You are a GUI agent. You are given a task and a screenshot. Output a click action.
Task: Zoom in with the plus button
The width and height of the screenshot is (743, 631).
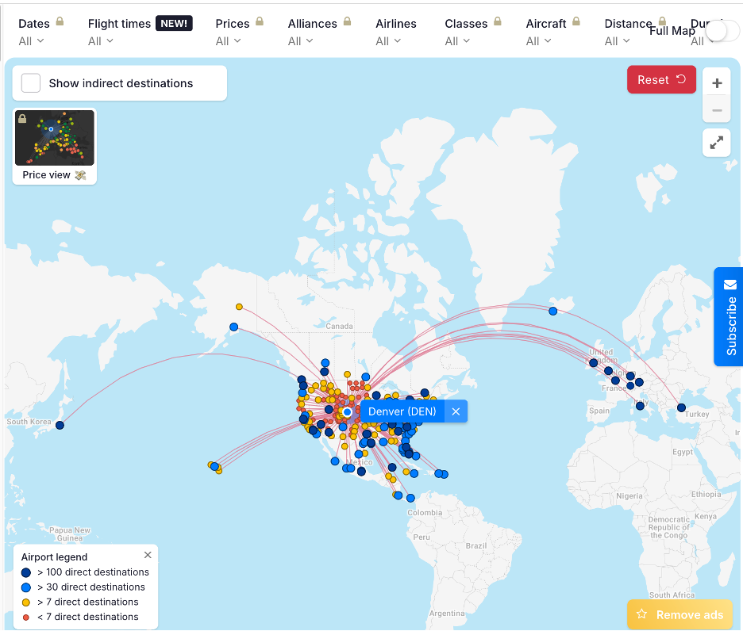717,83
